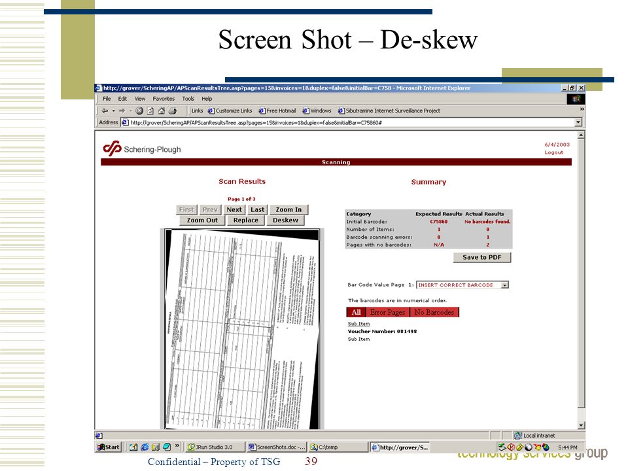Open the Windows links bar item
This screenshot has width=628, height=471.
(317, 111)
